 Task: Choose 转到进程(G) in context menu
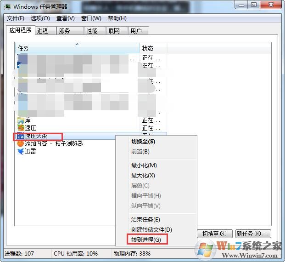[156, 240]
